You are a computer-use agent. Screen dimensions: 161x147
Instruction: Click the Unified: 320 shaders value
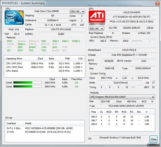(x=144, y=33)
